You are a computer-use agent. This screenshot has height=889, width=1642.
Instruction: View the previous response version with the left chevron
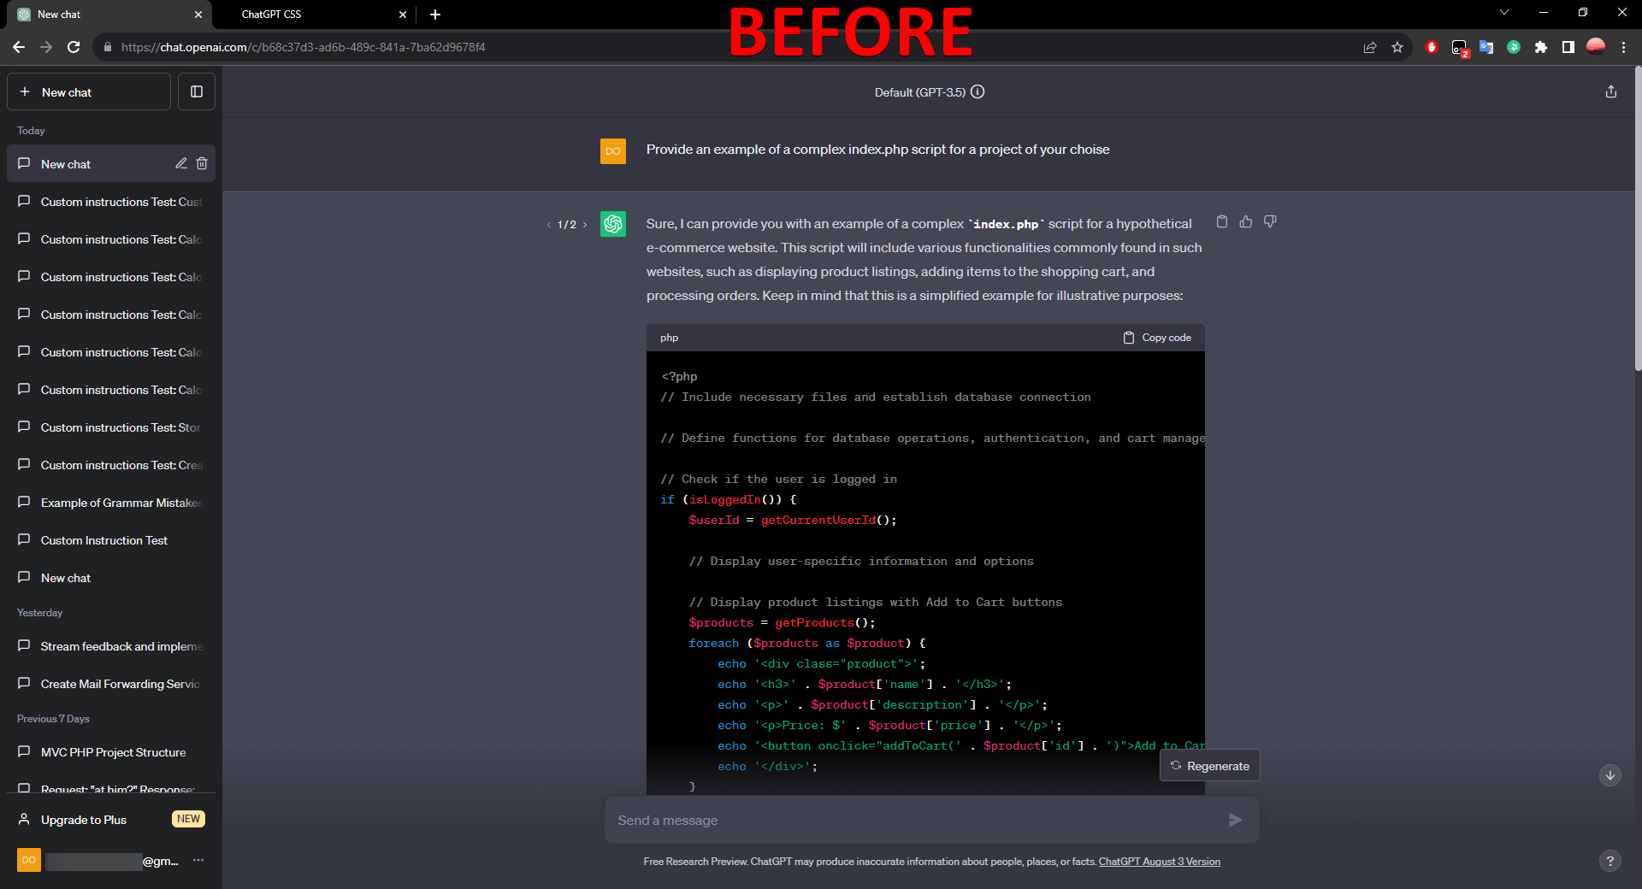pyautogui.click(x=549, y=224)
